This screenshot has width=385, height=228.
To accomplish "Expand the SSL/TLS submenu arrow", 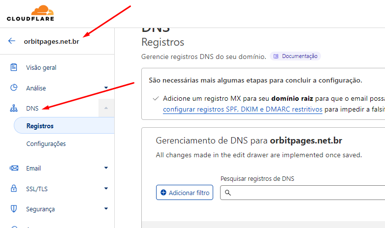I will (x=106, y=189).
